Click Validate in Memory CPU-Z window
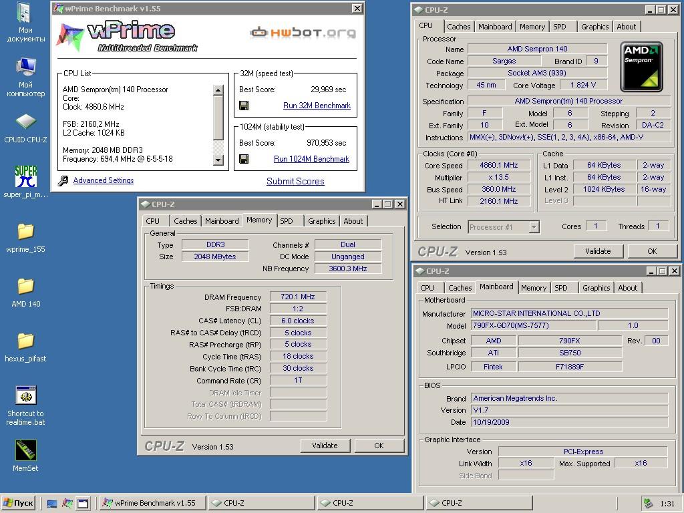 pos(325,446)
